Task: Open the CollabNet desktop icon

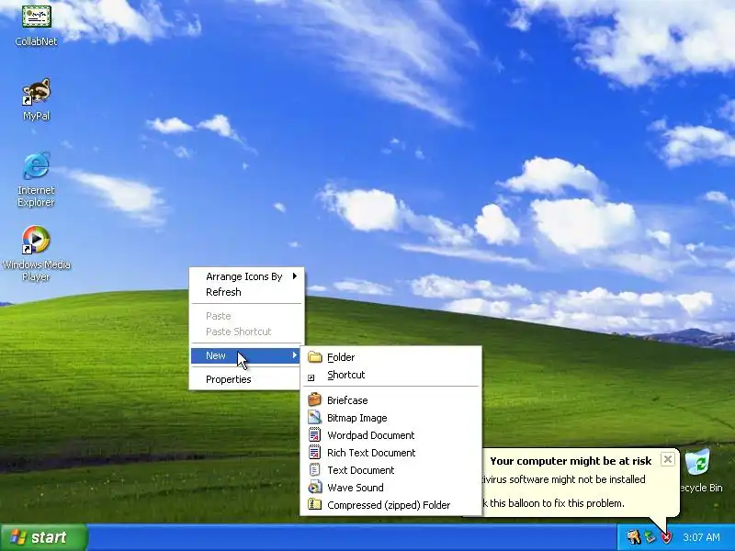Action: [x=36, y=17]
